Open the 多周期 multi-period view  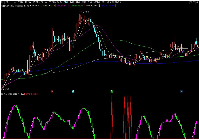[x=110, y=2]
